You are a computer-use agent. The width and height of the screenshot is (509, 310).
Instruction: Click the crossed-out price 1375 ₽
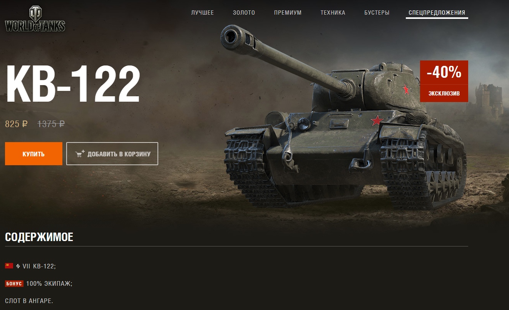point(51,124)
